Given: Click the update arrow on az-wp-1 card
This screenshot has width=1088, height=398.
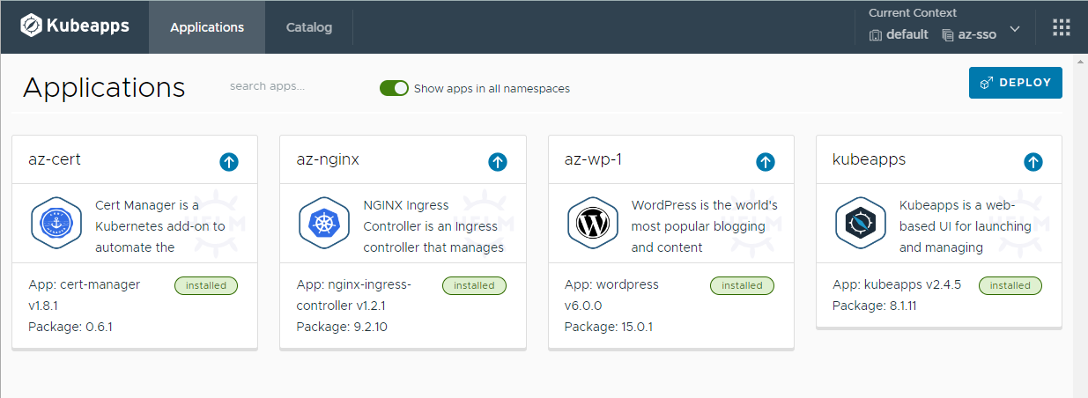Looking at the screenshot, I should point(766,162).
